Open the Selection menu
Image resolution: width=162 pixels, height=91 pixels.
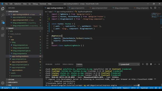click(18, 4)
